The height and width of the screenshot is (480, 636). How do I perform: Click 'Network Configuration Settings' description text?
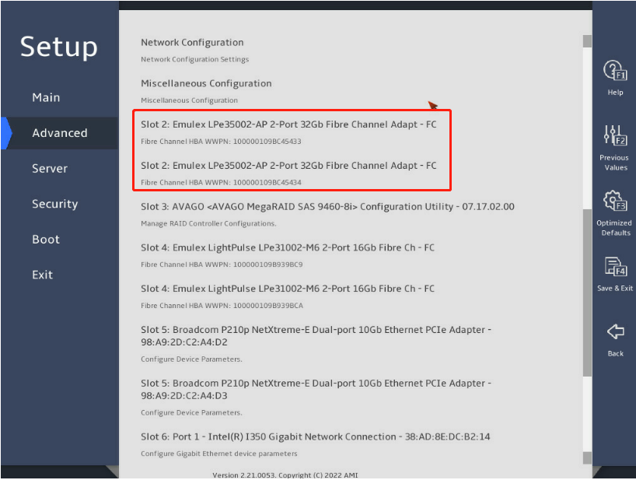(x=194, y=59)
